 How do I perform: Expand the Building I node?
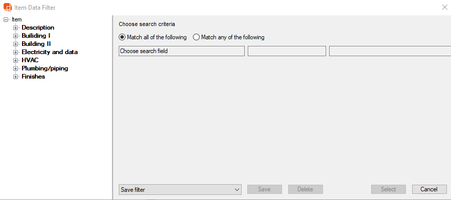(15, 36)
